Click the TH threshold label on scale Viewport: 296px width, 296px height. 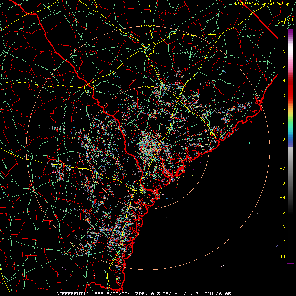pyautogui.click(x=283, y=256)
